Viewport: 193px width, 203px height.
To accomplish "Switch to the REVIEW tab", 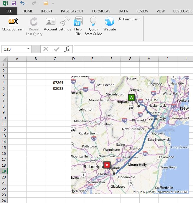I will [142, 11].
